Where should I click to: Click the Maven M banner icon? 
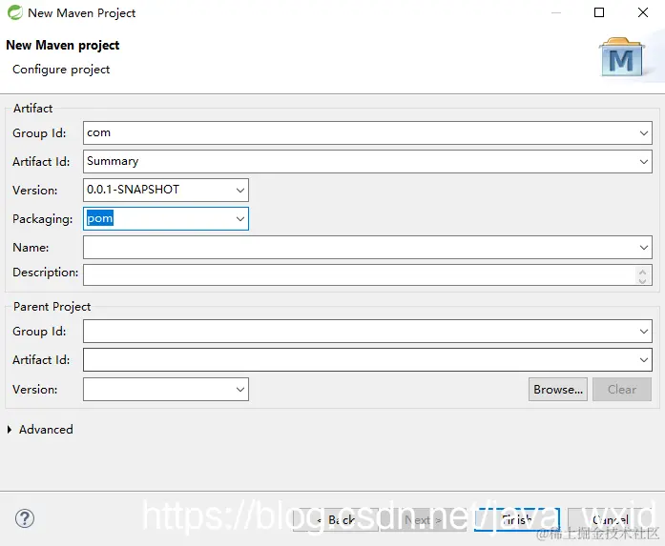click(621, 57)
